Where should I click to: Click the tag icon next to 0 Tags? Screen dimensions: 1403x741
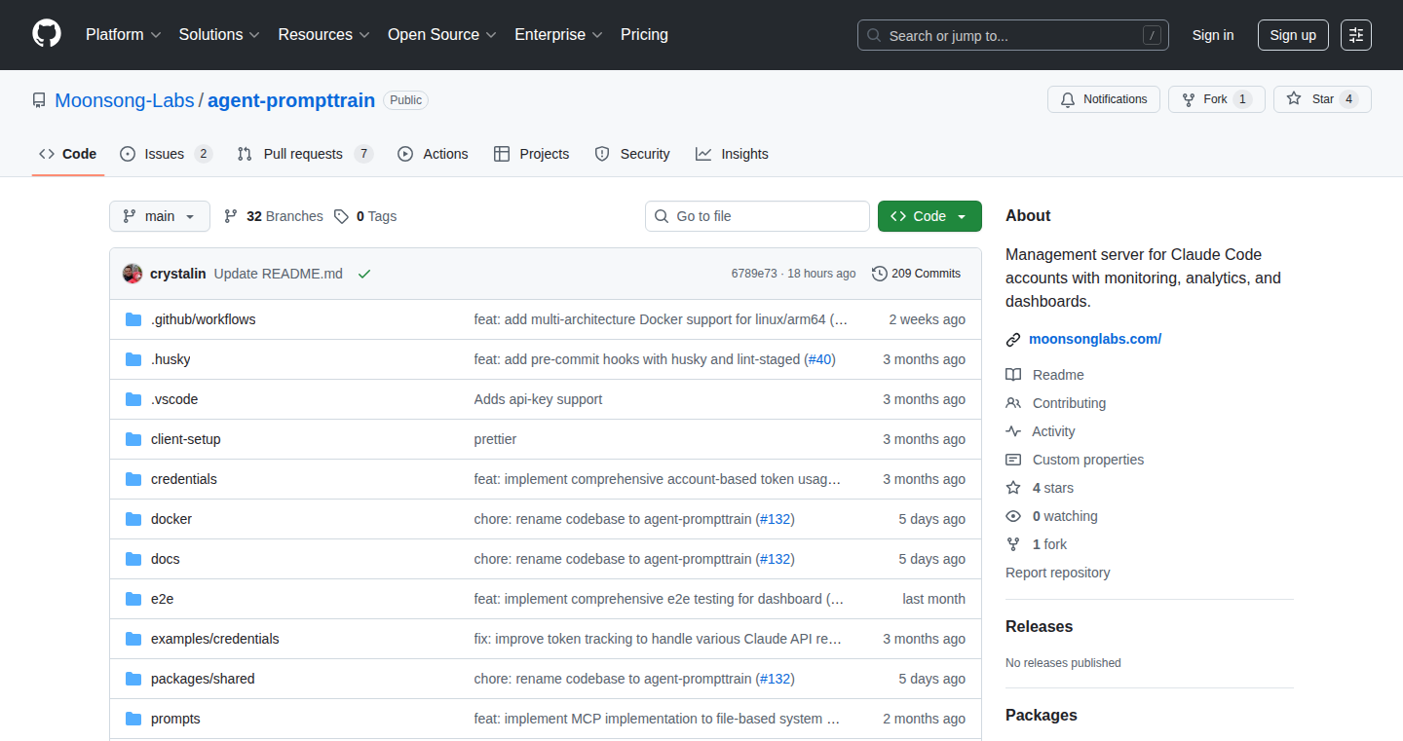click(x=341, y=216)
